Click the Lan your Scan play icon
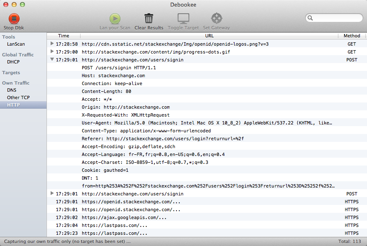 pos(115,19)
